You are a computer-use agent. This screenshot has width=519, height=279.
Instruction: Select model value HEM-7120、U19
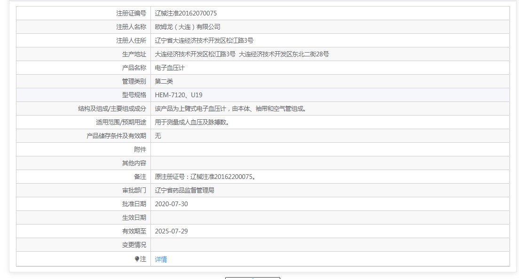click(x=179, y=95)
